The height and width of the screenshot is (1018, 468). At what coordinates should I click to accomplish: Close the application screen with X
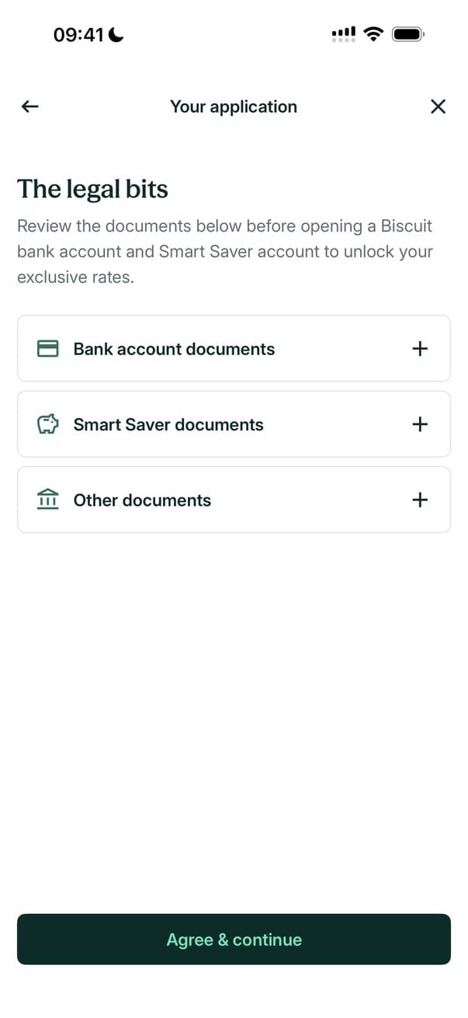438,106
